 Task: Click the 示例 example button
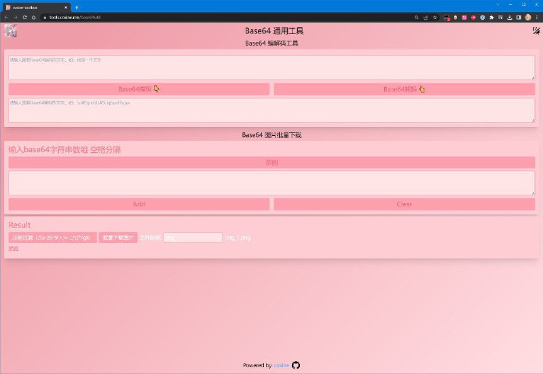(x=271, y=163)
